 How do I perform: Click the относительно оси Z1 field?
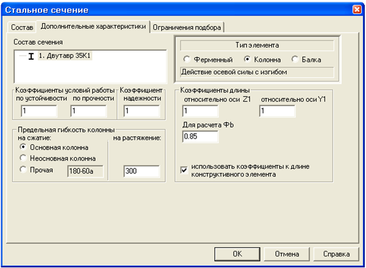200,111
